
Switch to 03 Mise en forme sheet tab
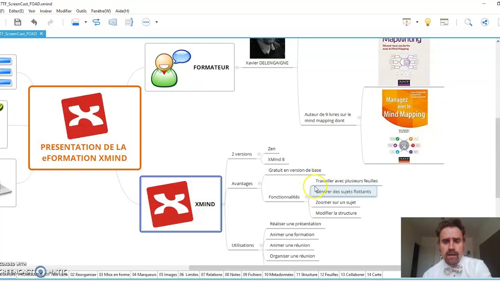click(114, 275)
